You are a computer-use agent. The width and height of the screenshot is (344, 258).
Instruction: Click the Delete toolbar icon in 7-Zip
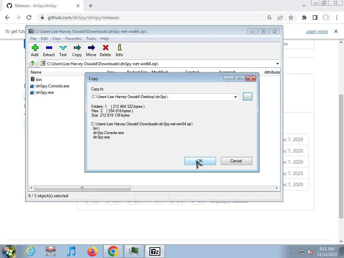[x=105, y=50]
